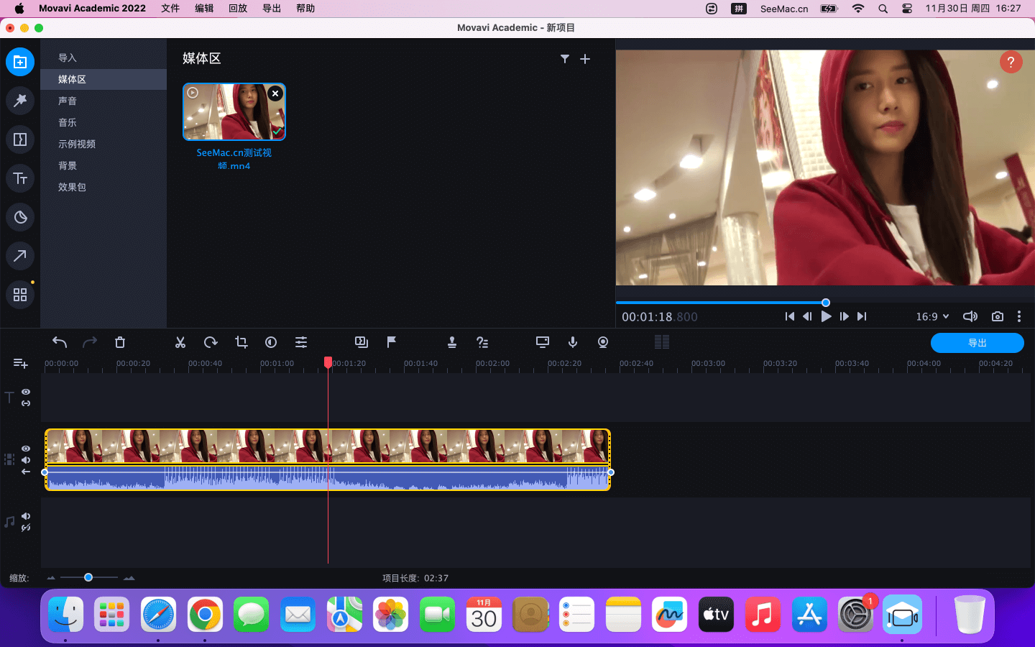Hide the title track using eye icon
Viewport: 1035px width, 647px height.
point(26,392)
